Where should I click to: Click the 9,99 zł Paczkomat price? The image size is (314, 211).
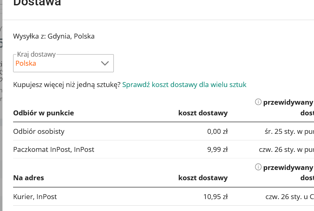click(x=217, y=149)
